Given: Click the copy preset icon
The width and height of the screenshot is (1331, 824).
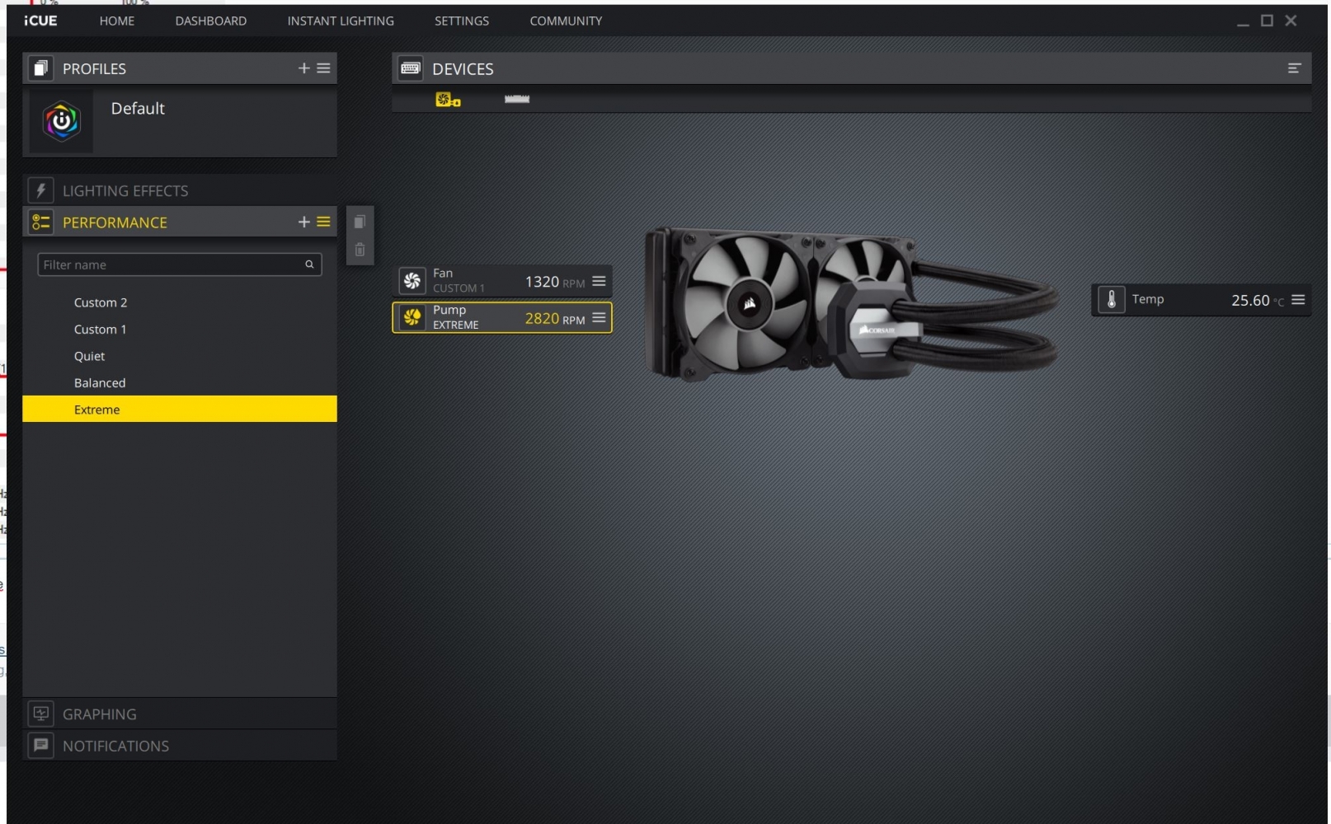Looking at the screenshot, I should coord(360,222).
